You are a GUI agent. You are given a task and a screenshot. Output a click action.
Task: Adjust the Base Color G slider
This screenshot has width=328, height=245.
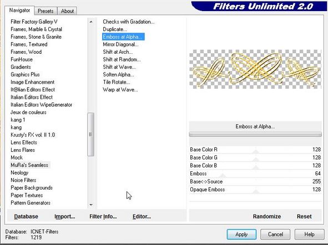pyautogui.click(x=255, y=157)
